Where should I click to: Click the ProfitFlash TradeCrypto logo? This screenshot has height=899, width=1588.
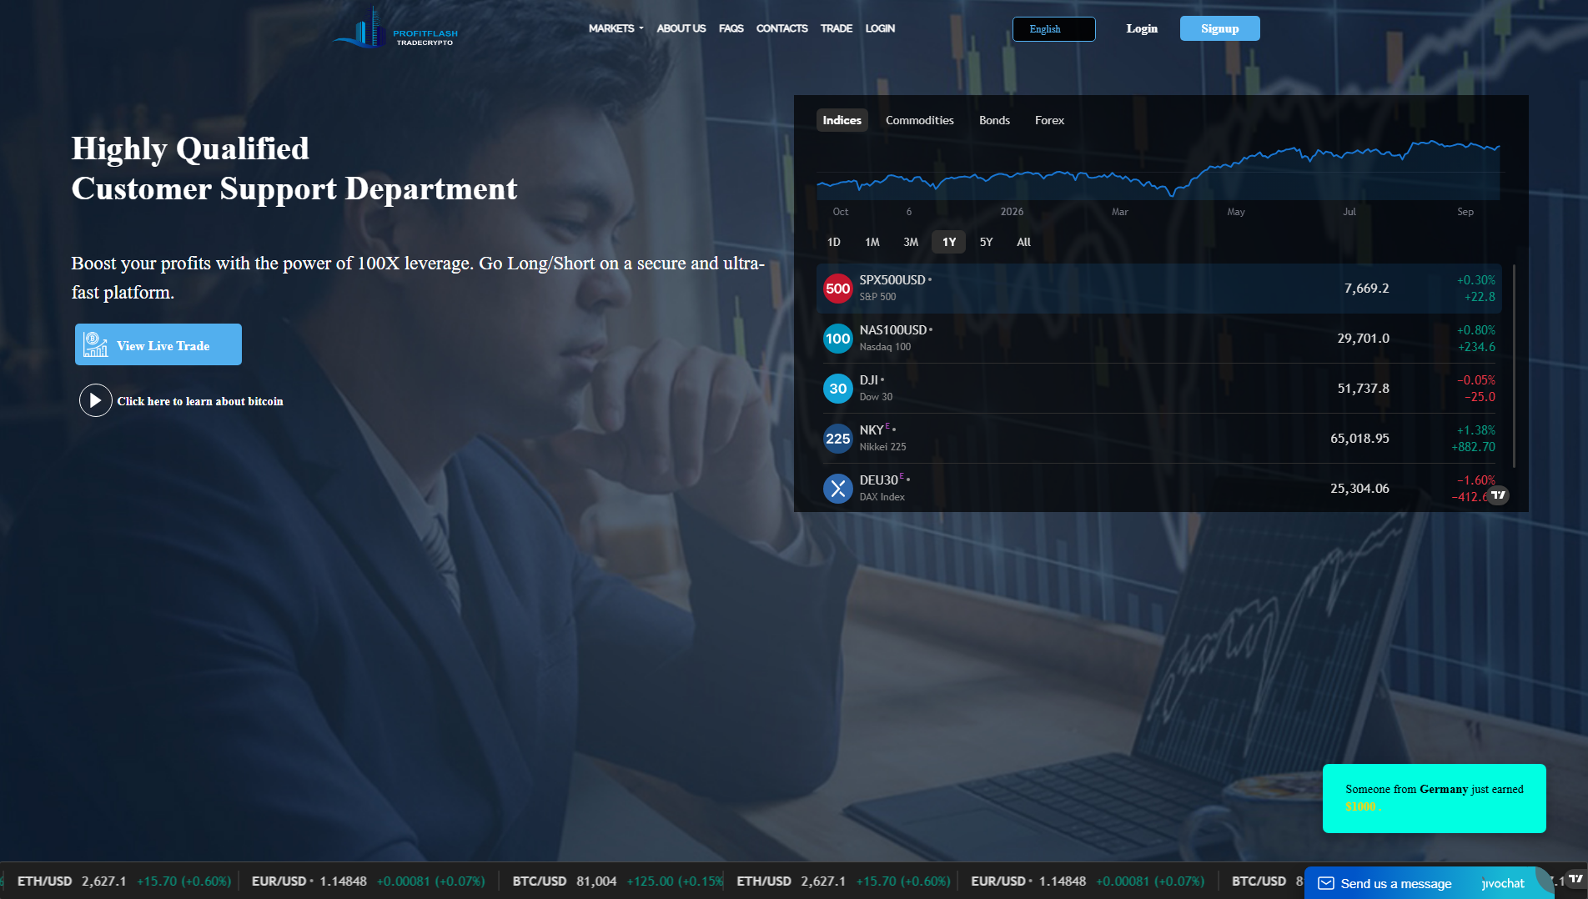coord(395,28)
